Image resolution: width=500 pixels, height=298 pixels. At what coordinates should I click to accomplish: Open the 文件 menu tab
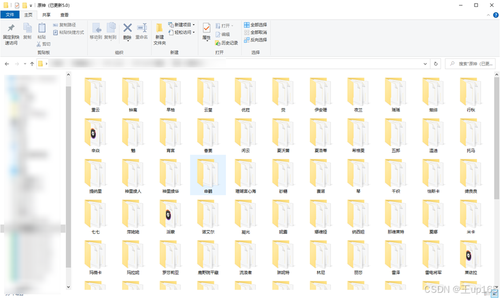tap(10, 14)
